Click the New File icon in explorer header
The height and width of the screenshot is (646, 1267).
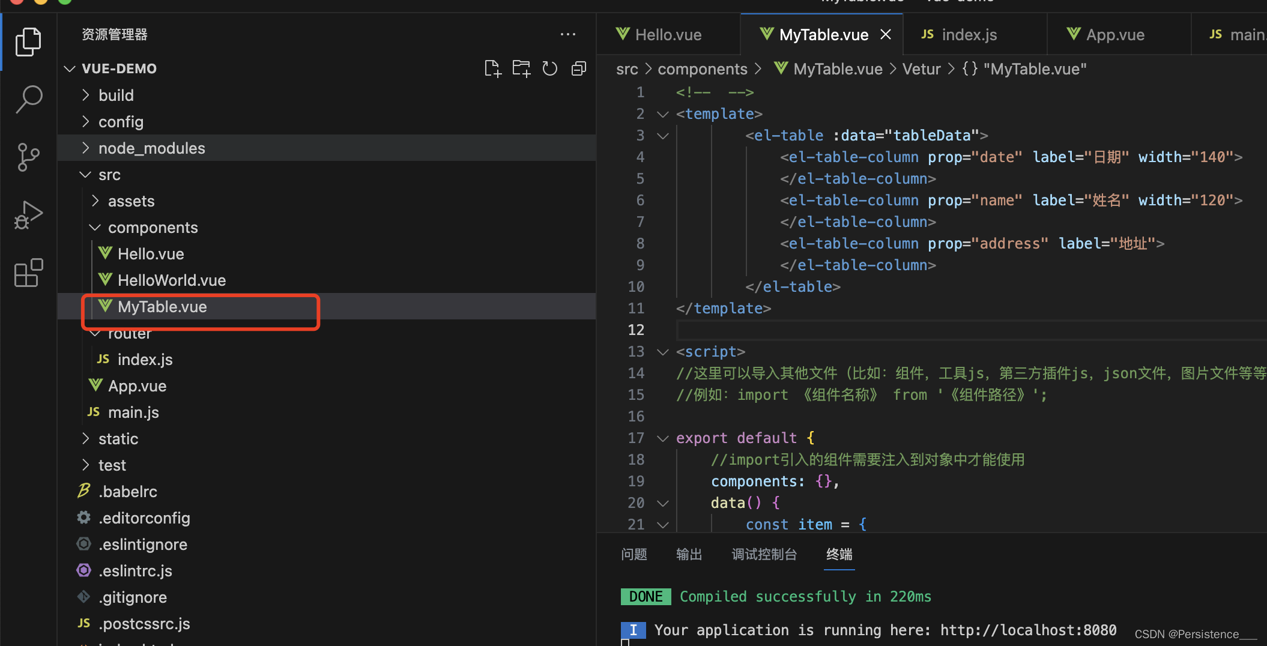tap(492, 68)
